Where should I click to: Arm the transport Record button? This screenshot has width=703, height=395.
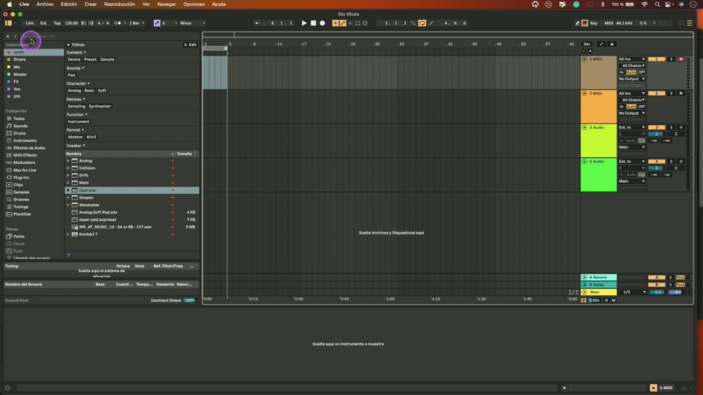click(322, 23)
